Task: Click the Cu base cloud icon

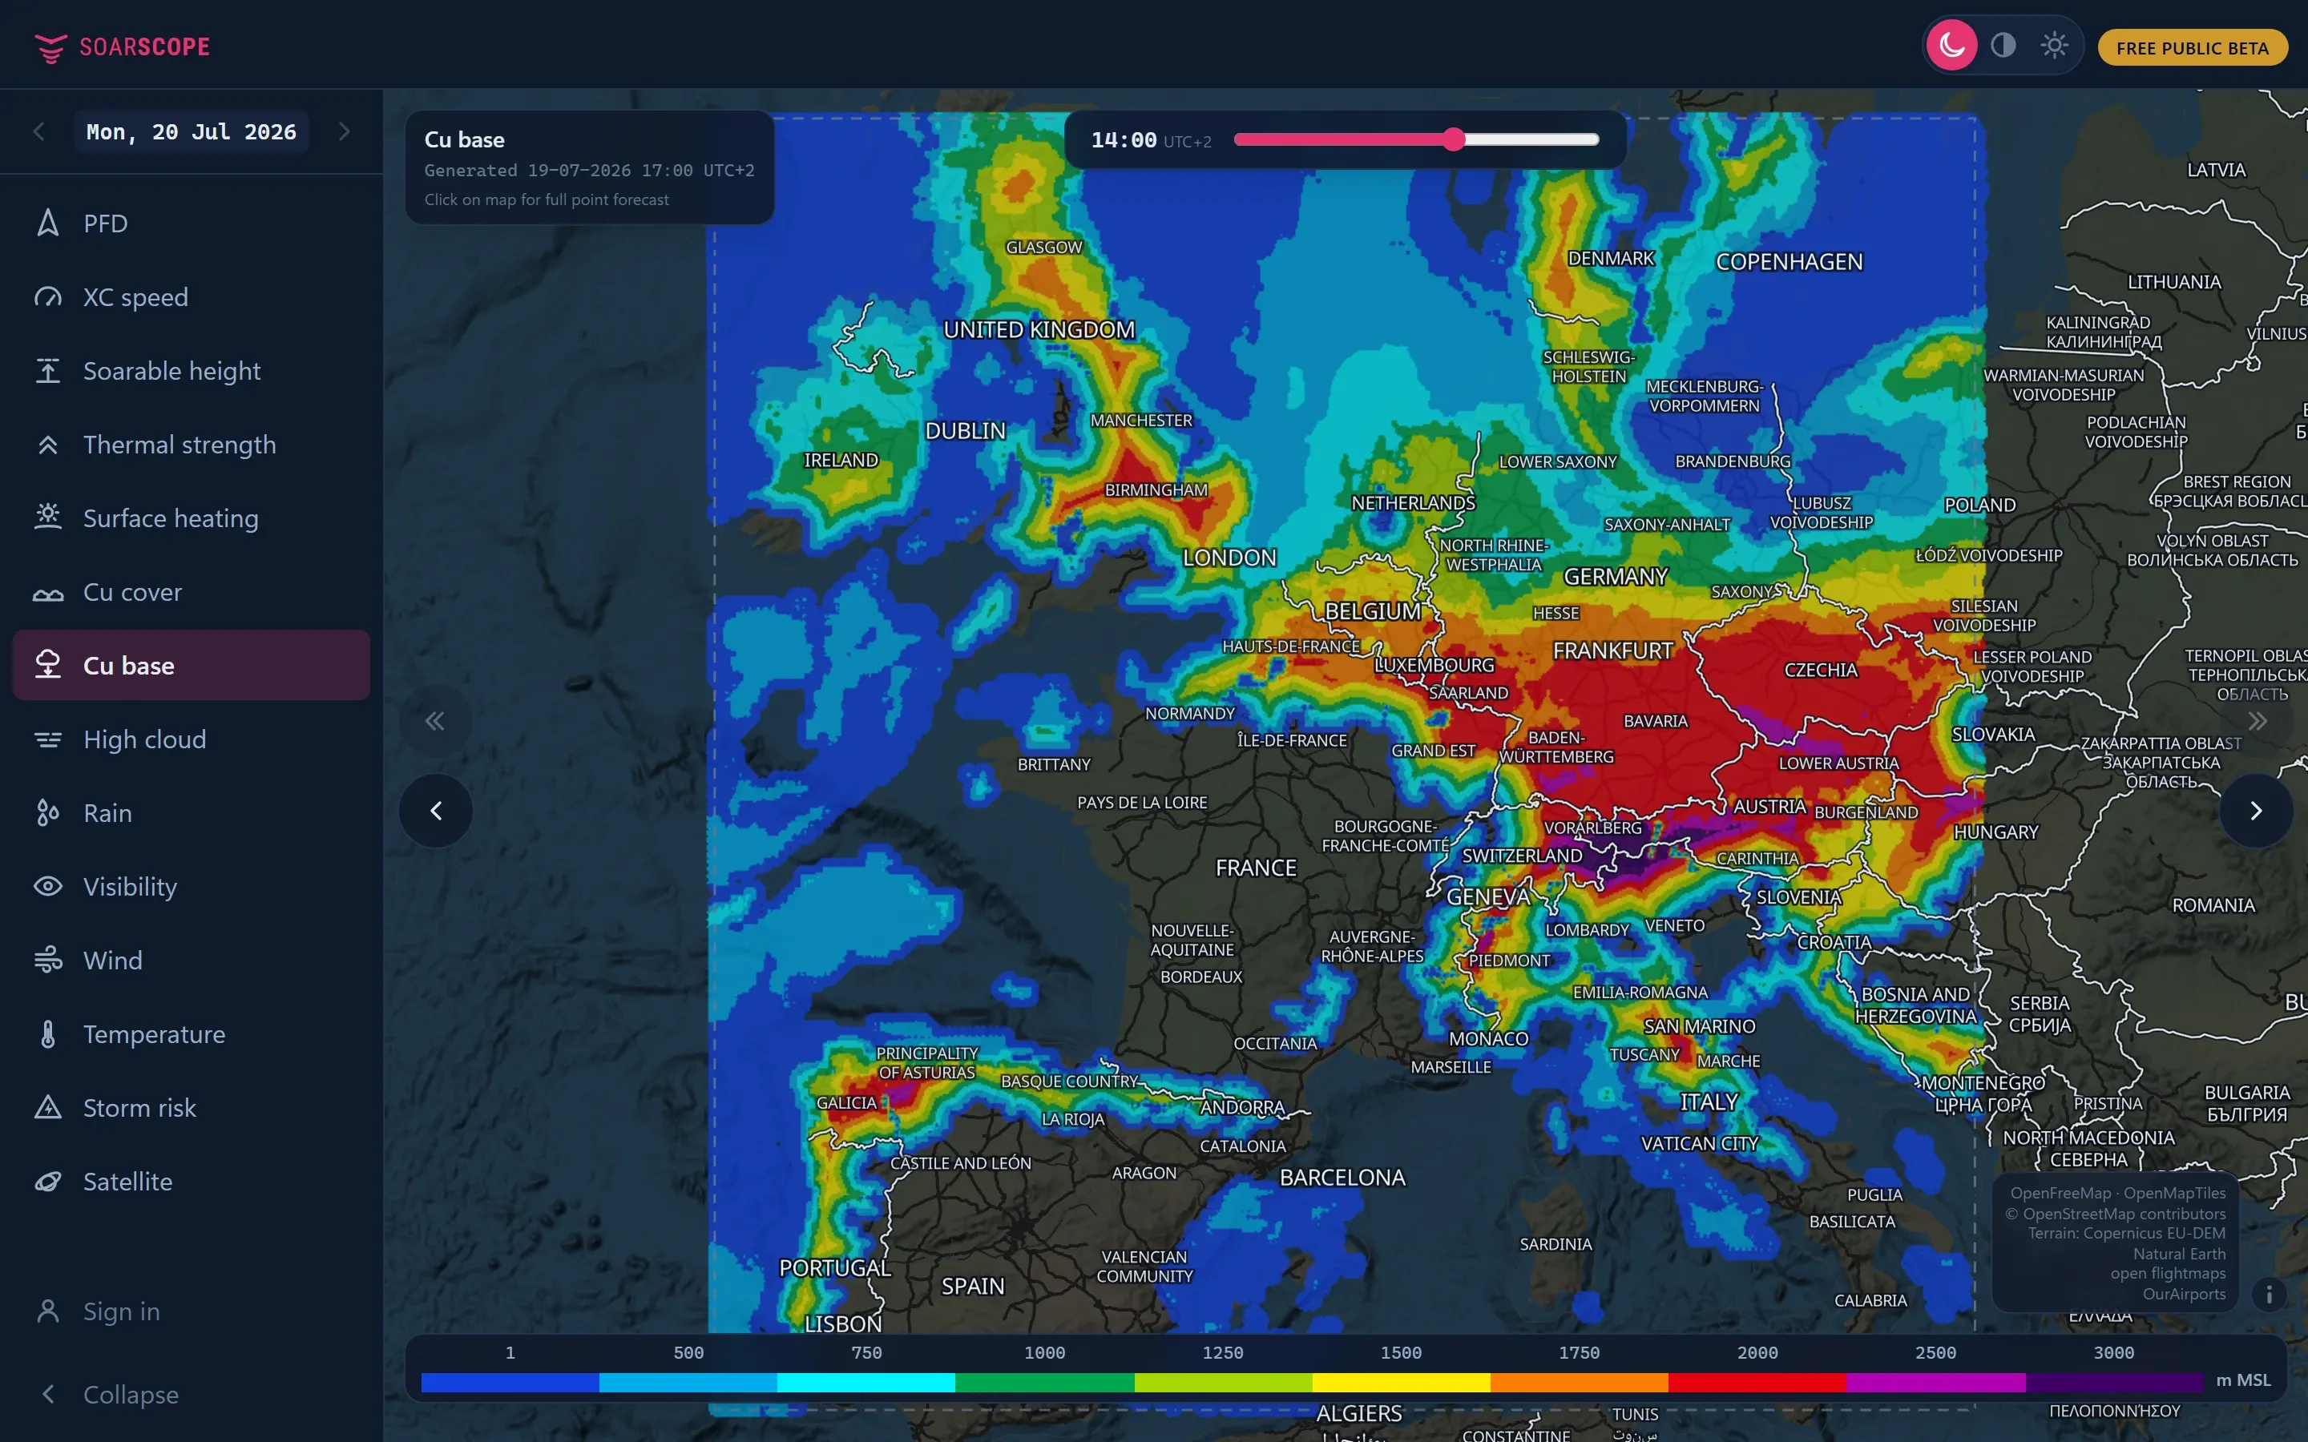Action: pos(48,665)
